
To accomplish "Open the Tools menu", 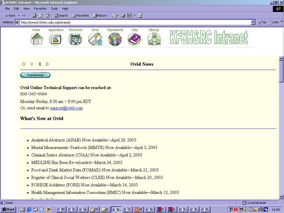I will (54, 9).
